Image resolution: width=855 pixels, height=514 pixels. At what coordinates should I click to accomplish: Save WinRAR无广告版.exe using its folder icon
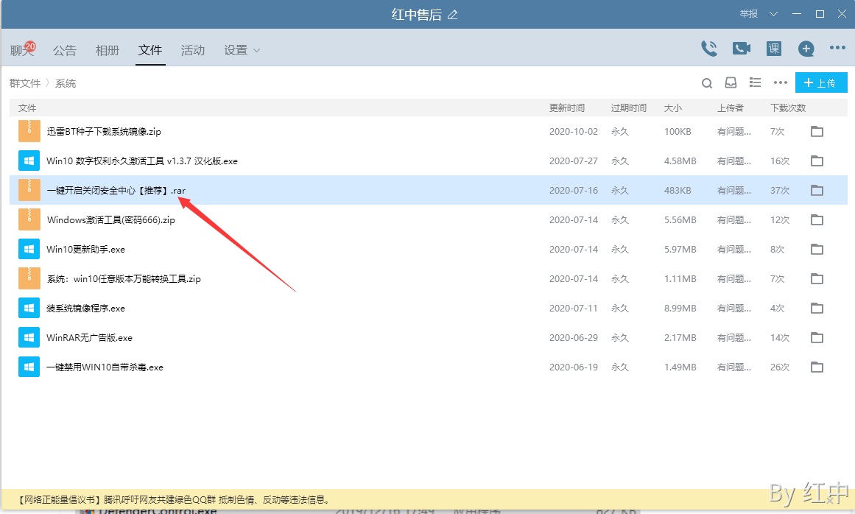point(816,337)
